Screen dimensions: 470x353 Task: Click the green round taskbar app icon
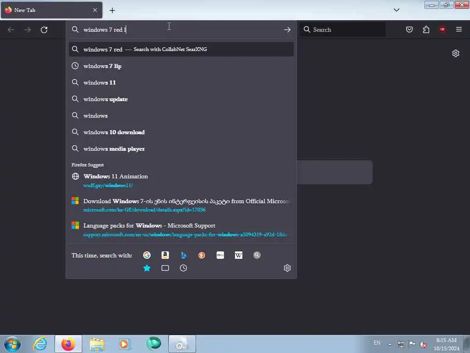pos(153,343)
